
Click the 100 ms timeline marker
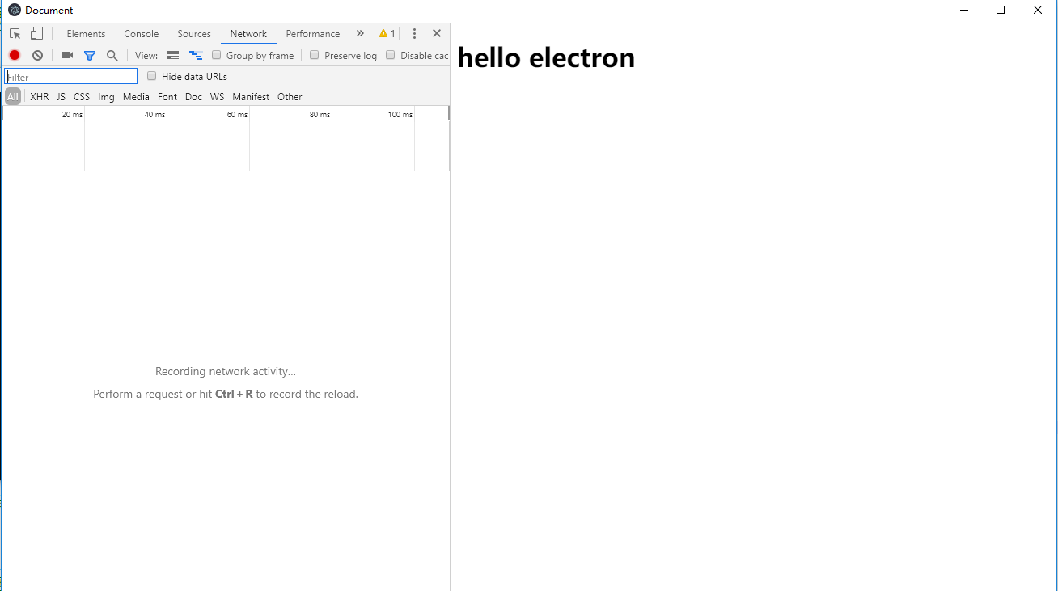(400, 115)
